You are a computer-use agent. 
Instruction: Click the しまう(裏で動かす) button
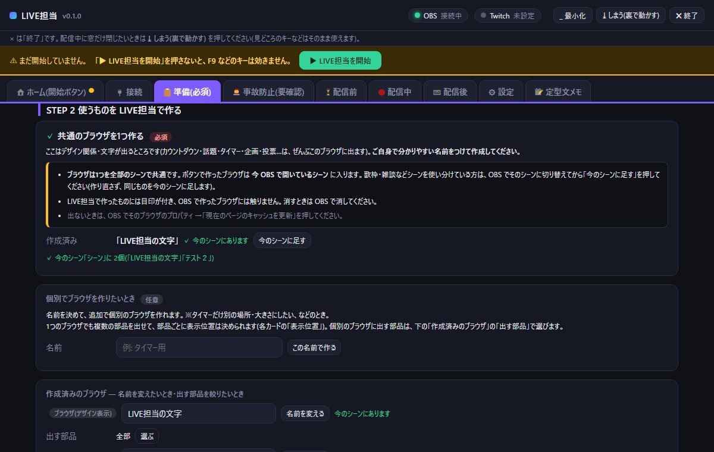point(631,15)
